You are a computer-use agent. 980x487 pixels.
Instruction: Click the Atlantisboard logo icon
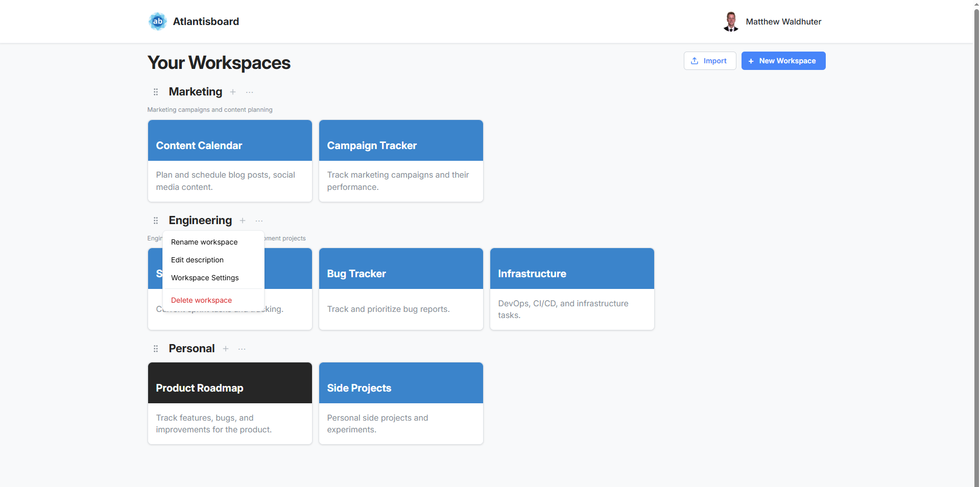coord(157,21)
